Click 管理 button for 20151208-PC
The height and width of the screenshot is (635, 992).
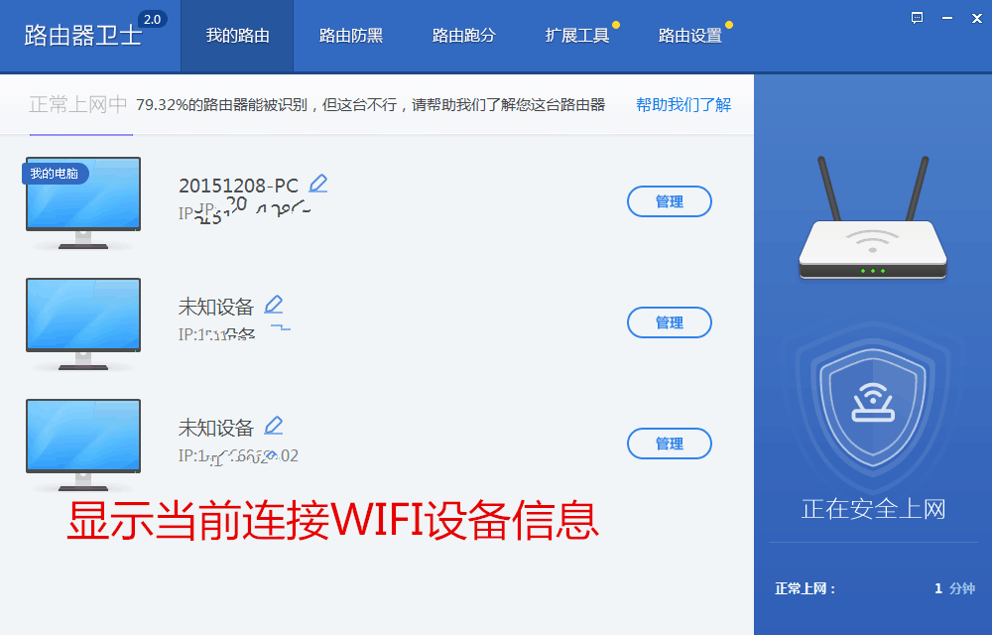click(x=670, y=201)
